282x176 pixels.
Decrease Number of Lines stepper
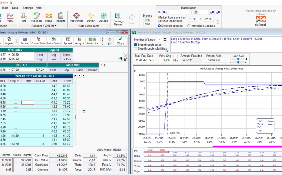[x=165, y=41]
